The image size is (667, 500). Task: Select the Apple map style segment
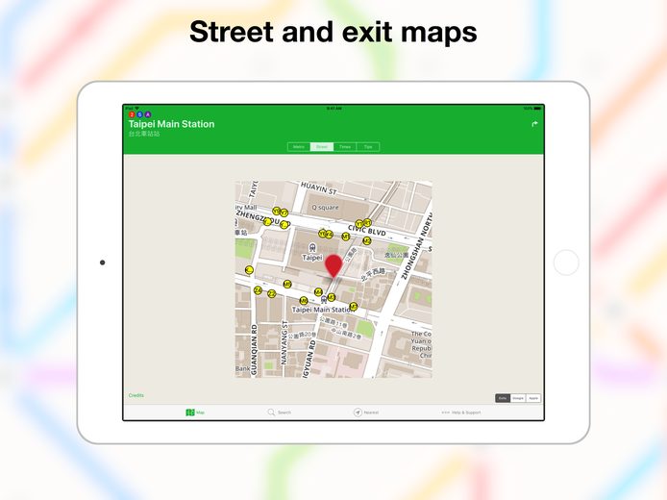pos(533,398)
